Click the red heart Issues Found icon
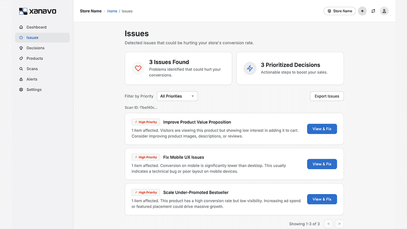The height and width of the screenshot is (229, 407). click(x=138, y=68)
